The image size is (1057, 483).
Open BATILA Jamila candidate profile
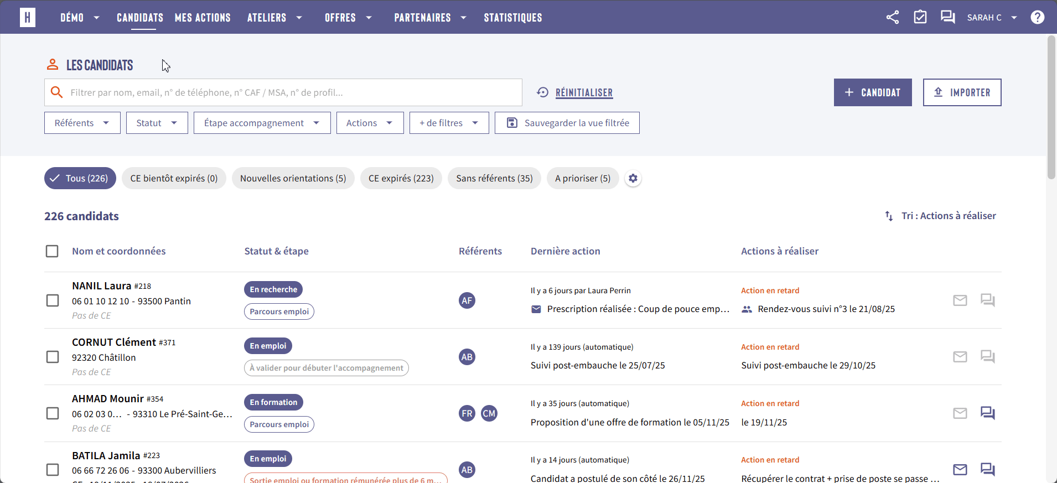[106, 456]
